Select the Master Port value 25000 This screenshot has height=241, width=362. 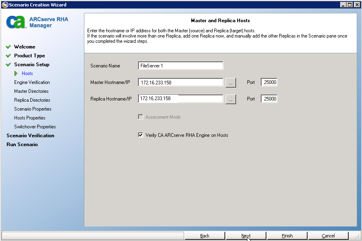pyautogui.click(x=269, y=82)
